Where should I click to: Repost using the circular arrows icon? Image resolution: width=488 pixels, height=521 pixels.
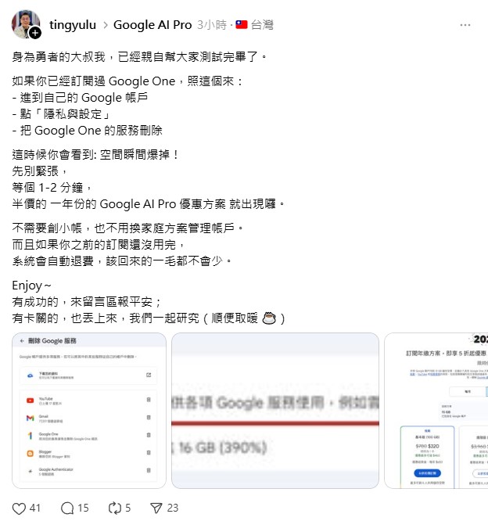115,508
